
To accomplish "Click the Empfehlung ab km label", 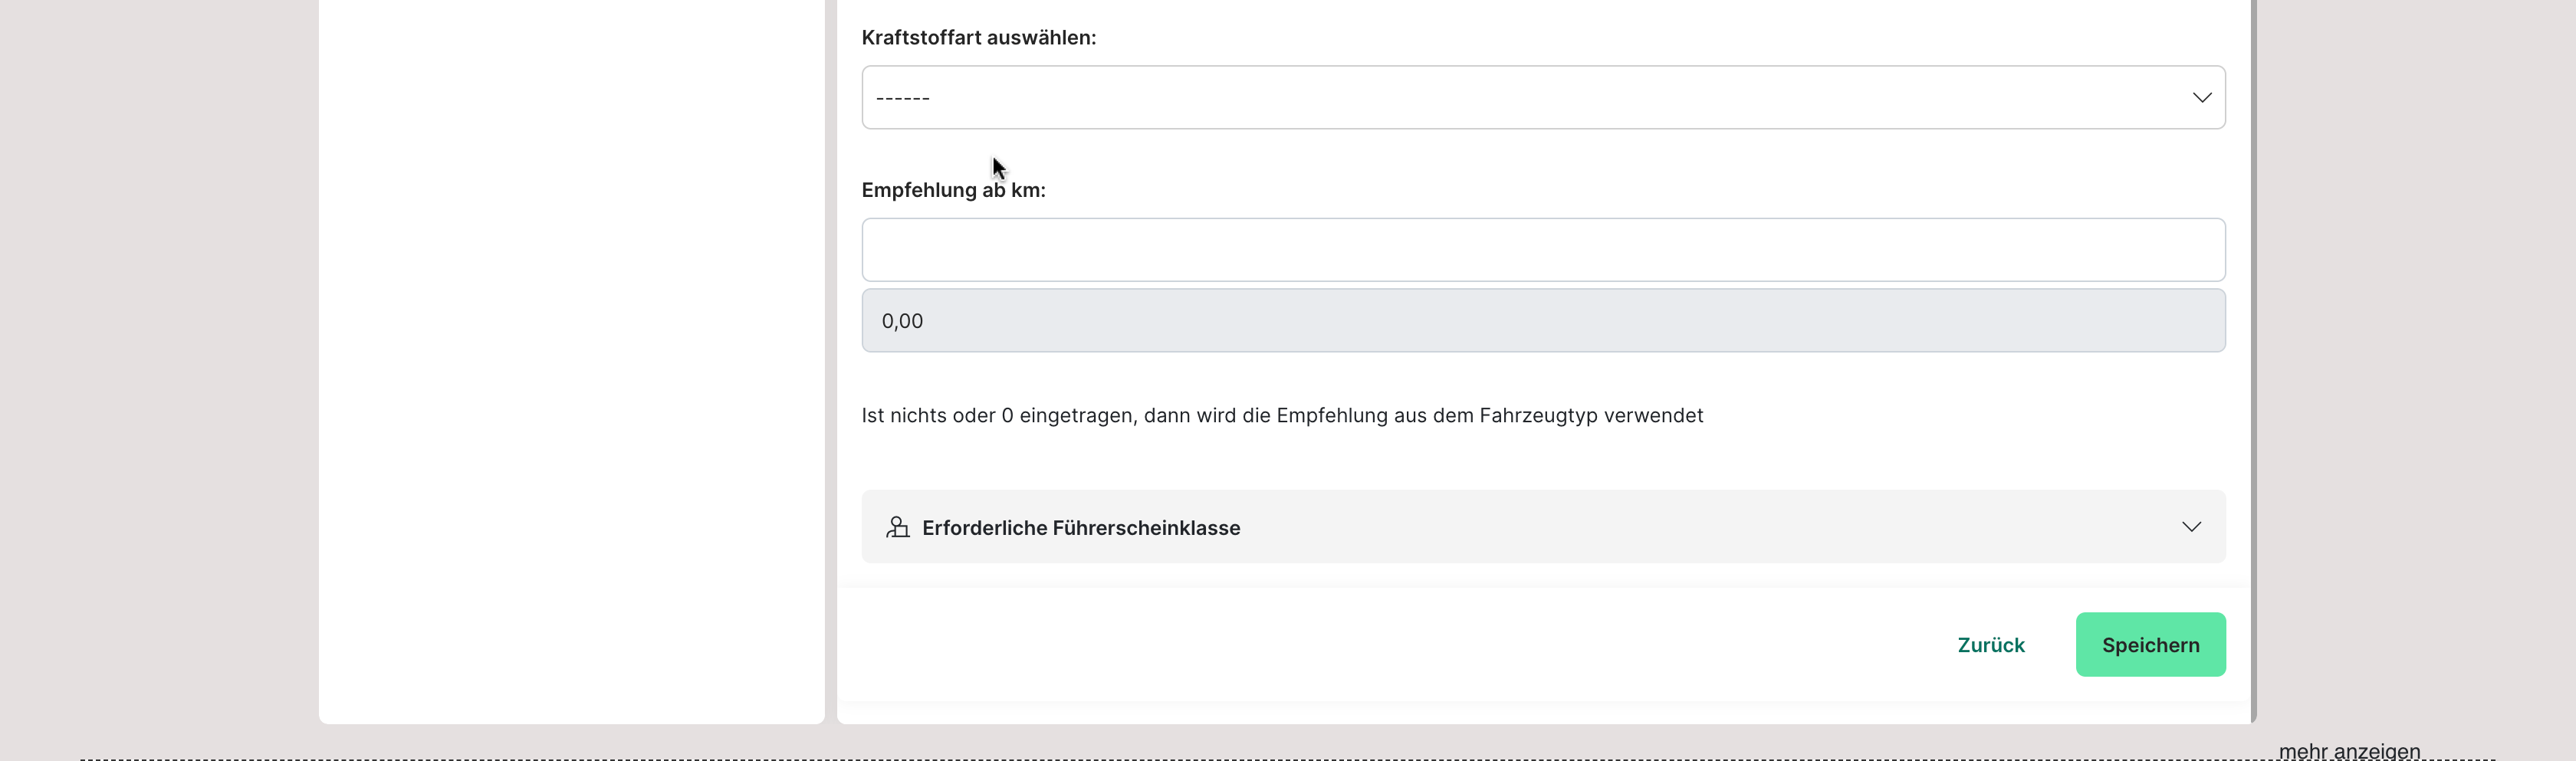I will tap(953, 190).
